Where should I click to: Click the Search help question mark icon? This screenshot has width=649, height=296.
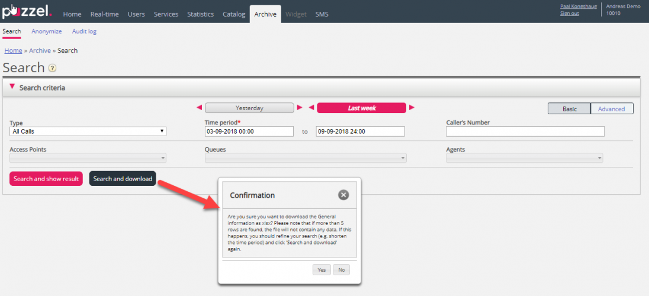coord(53,68)
